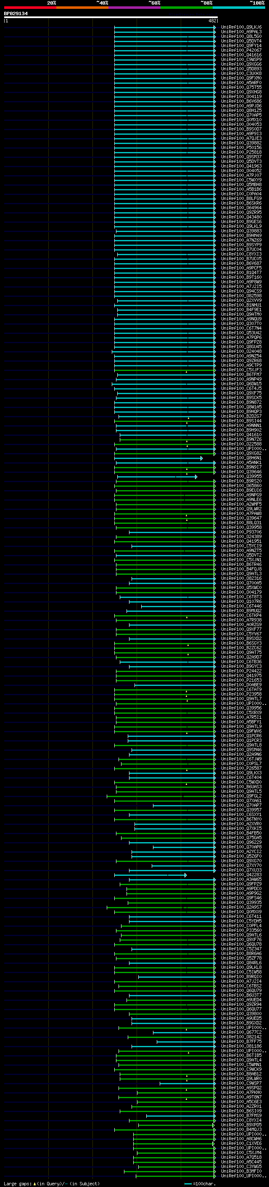The image size is (269, 1187).
Task: Click the short cyan bar for UniRef100_Q39955
Action: [157, 477]
